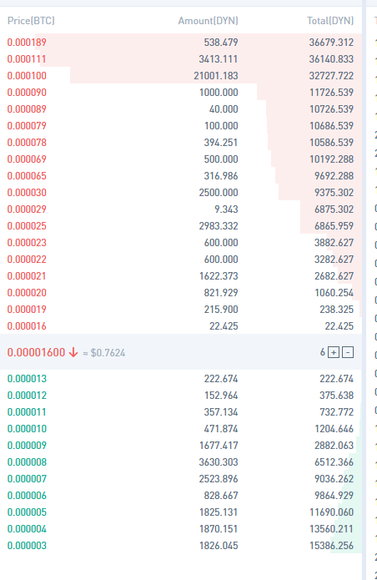Screen dimensions: 377x580
Task: Select the sell order at 0.000021
Action: point(181,276)
